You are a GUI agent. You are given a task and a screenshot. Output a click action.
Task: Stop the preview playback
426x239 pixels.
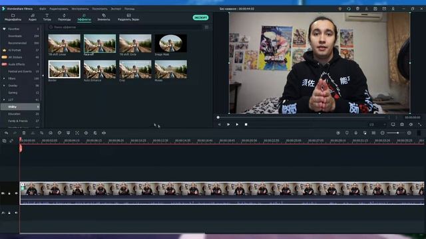coord(246,124)
